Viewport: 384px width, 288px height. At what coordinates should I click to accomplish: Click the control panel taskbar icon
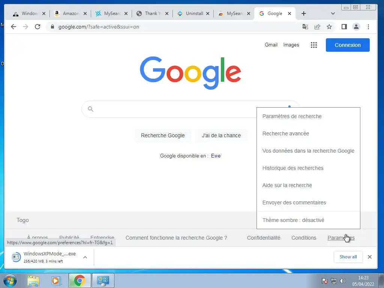click(103, 280)
